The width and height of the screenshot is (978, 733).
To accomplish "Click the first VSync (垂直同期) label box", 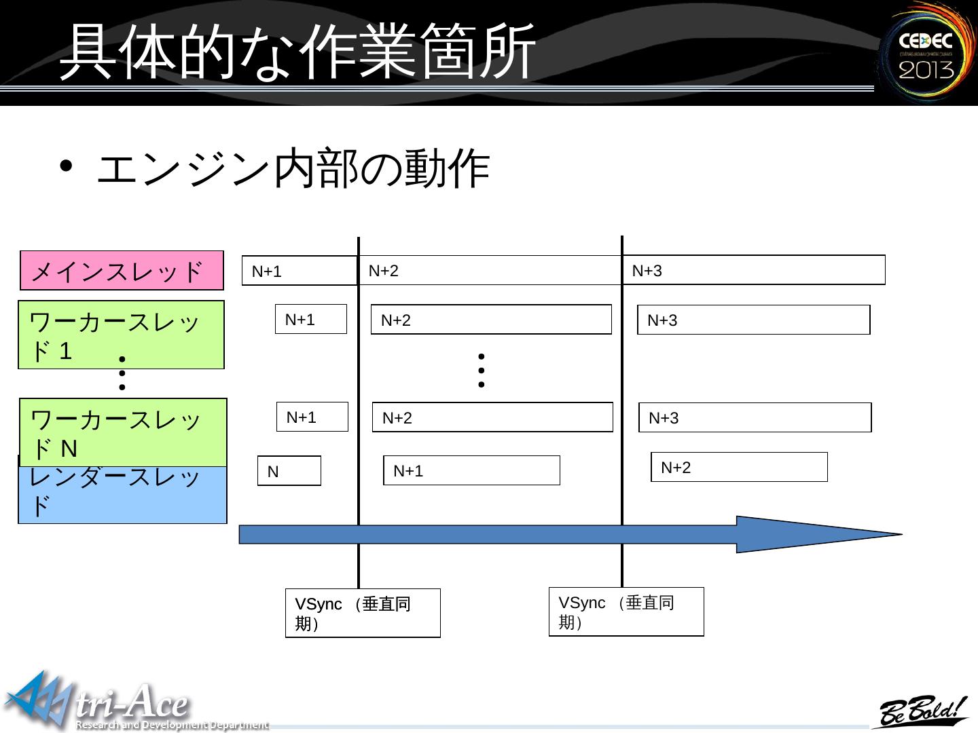I will 363,613.
